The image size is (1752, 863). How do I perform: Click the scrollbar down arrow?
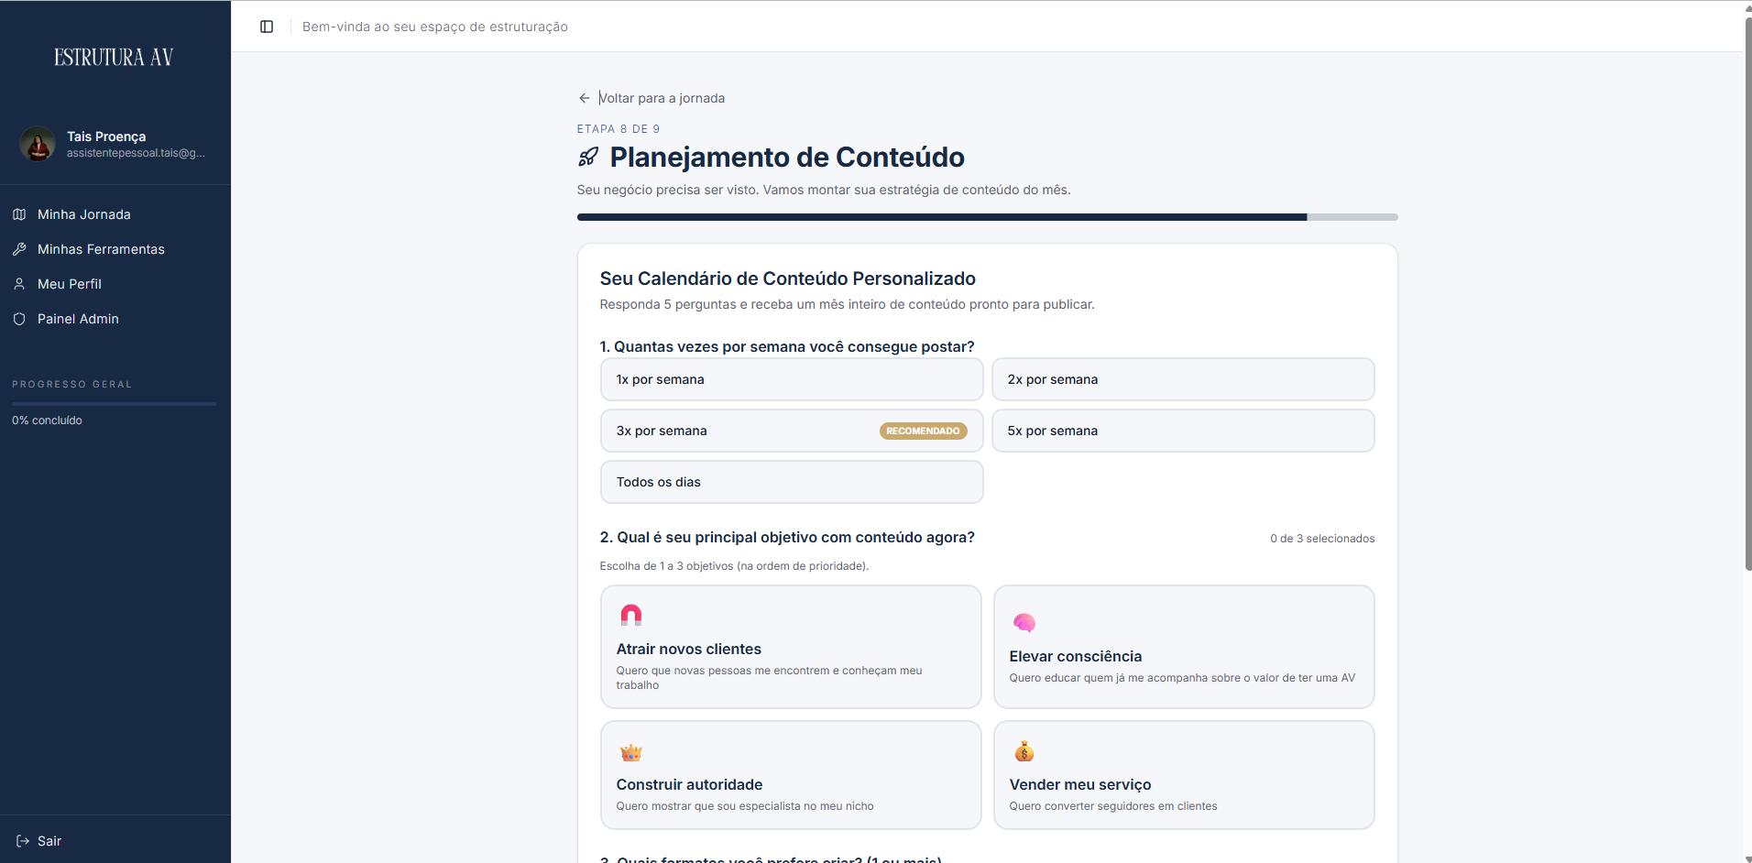pyautogui.click(x=1747, y=858)
